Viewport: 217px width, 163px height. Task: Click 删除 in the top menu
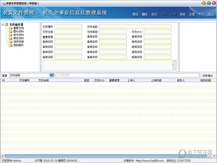pos(145,14)
